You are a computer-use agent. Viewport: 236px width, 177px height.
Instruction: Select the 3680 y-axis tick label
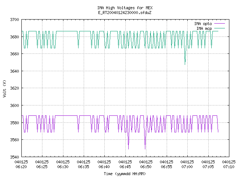coord(14,37)
